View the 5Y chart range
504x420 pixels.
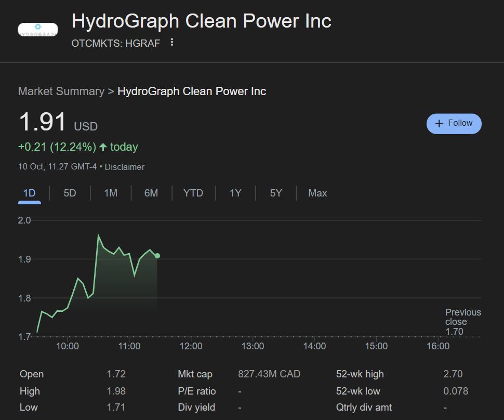(x=276, y=193)
